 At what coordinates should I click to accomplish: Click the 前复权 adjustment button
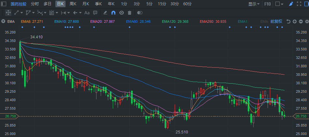coord(276,21)
